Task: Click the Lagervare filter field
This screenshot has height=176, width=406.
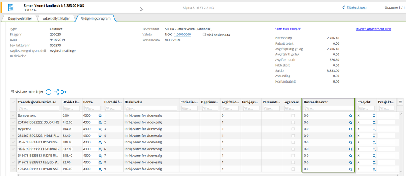Action: pyautogui.click(x=292, y=109)
